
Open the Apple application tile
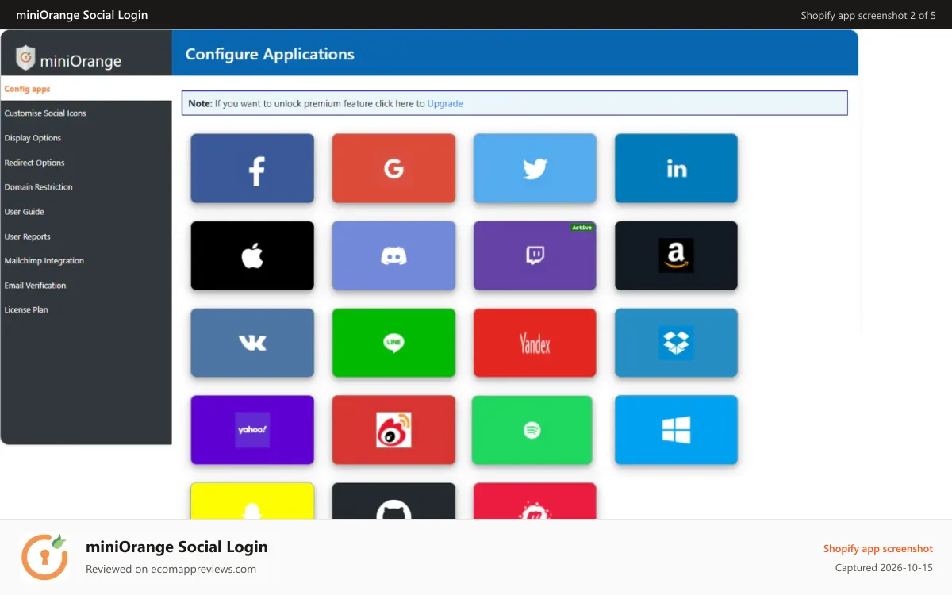[252, 255]
